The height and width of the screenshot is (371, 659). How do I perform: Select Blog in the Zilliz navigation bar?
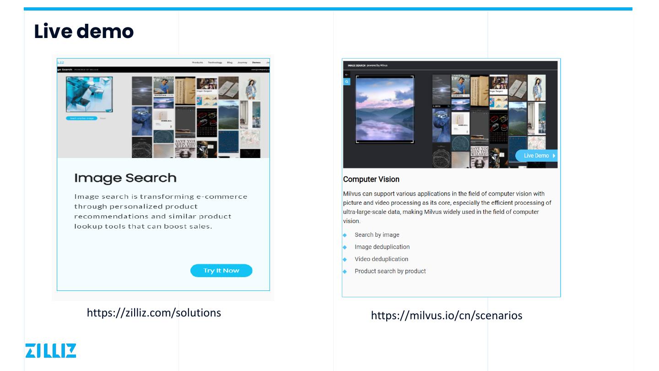pyautogui.click(x=230, y=62)
